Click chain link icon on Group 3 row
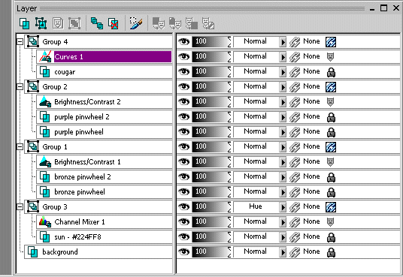Screen dimensions: 403x277 [295, 207]
